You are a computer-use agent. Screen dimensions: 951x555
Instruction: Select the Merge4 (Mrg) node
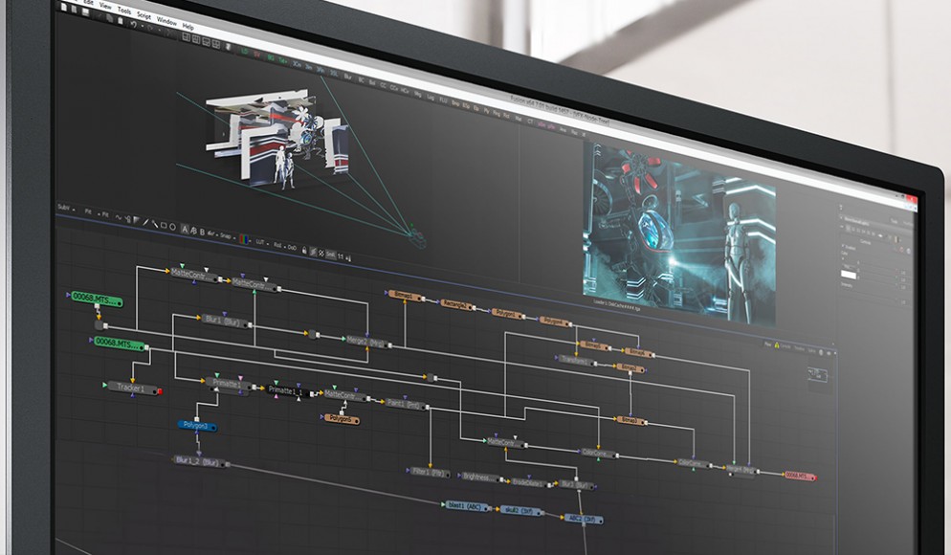[x=741, y=470]
